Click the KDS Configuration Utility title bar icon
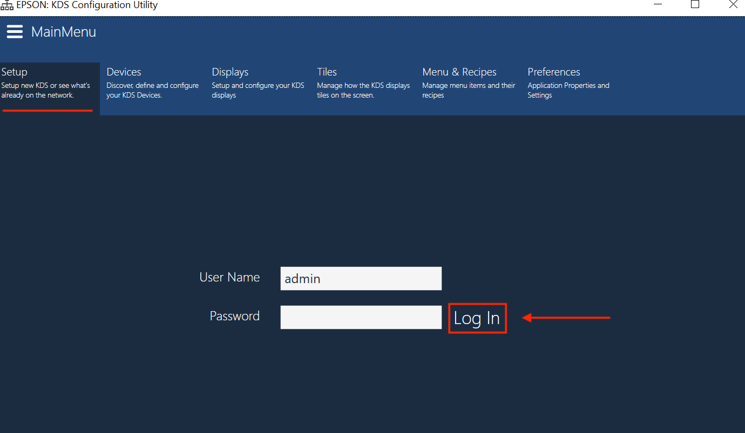This screenshot has height=433, width=745. pos(7,5)
